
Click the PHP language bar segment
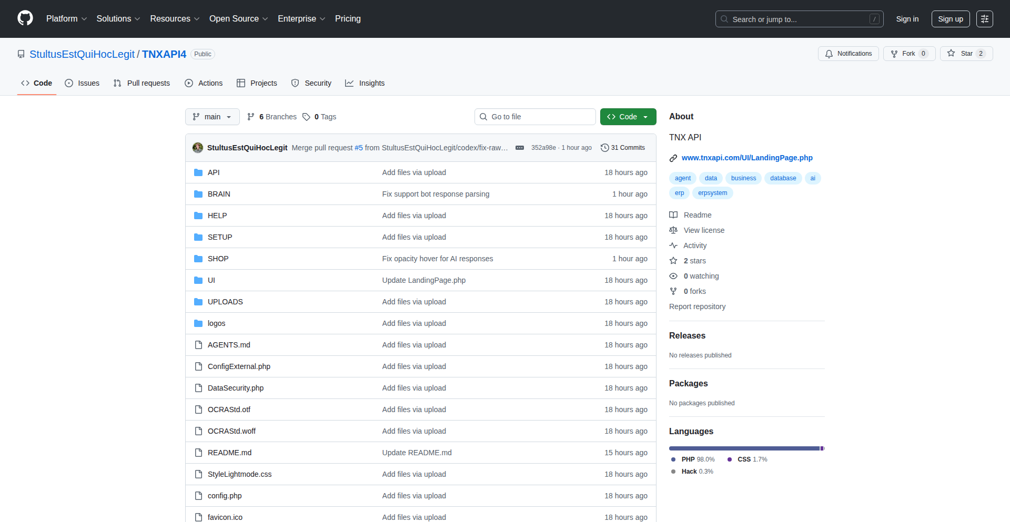click(744, 448)
